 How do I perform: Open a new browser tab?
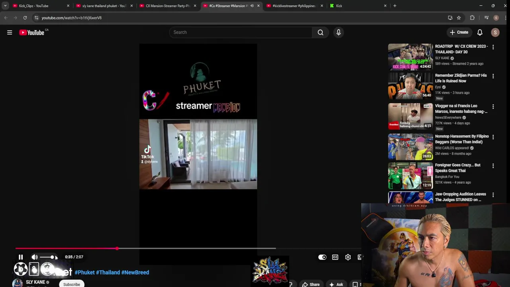(395, 6)
